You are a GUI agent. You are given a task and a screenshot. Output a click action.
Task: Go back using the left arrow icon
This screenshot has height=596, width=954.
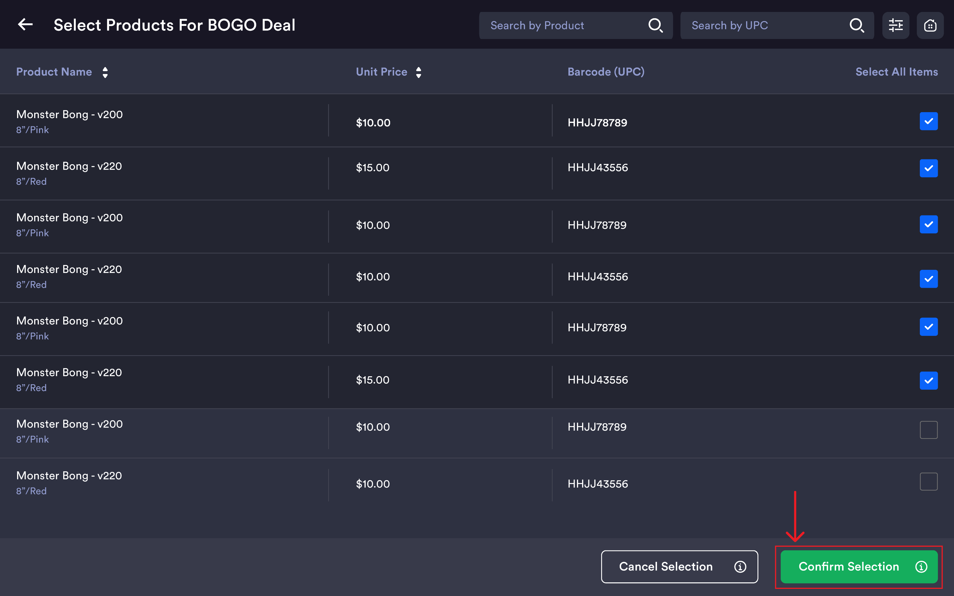point(25,25)
